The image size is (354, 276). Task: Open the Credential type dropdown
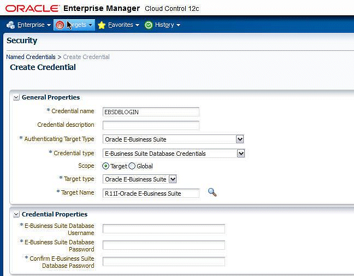[241, 154]
